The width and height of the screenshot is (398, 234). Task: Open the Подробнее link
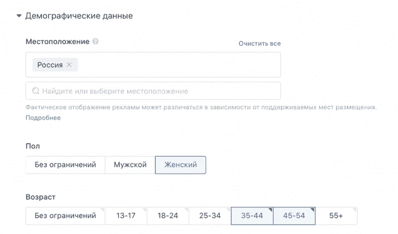click(43, 118)
